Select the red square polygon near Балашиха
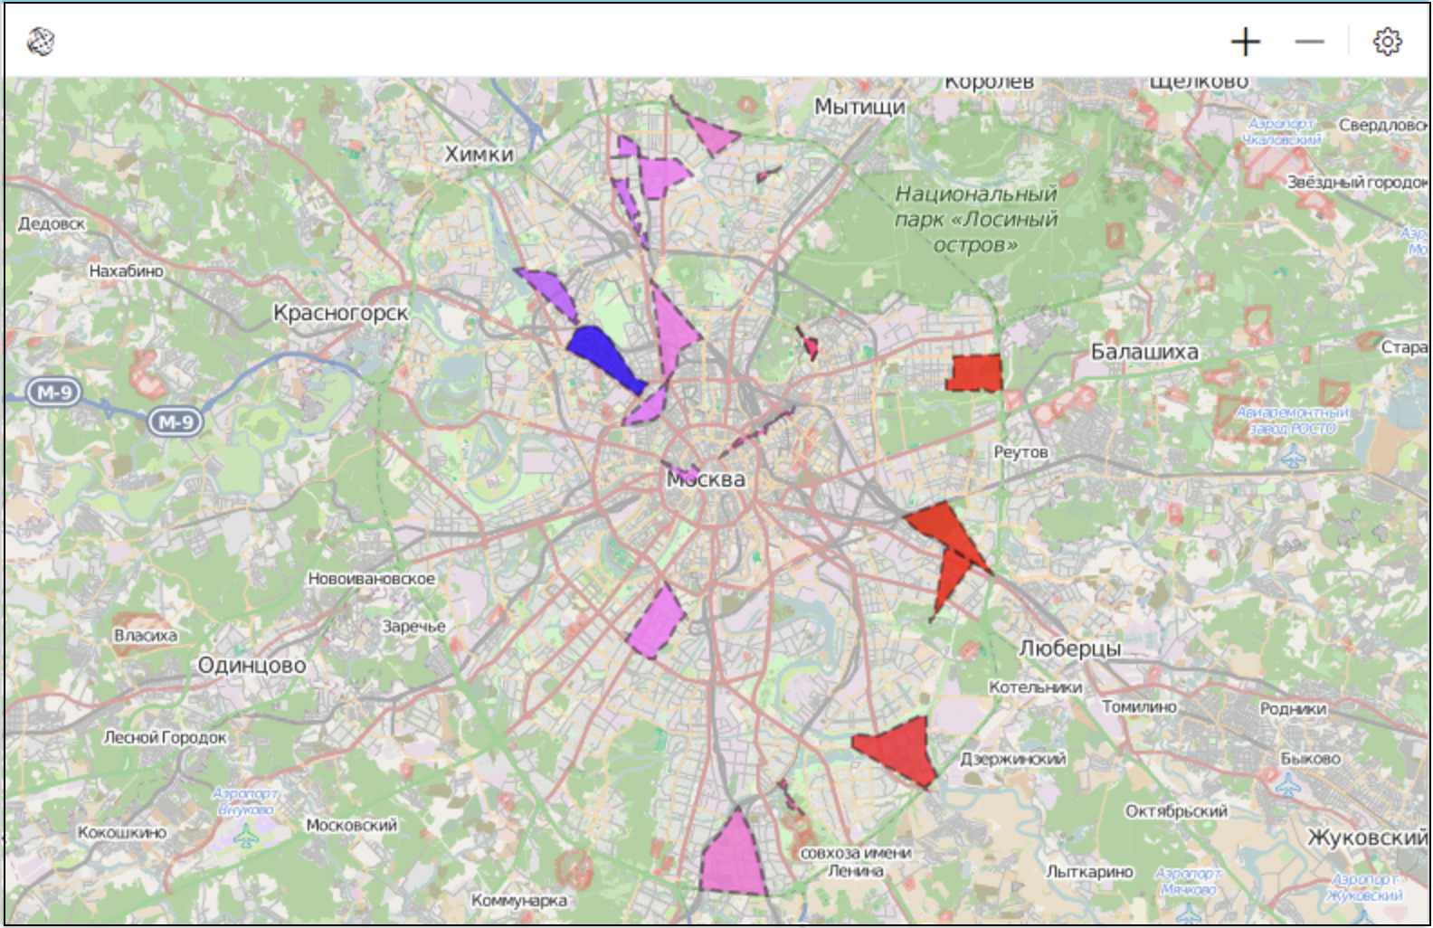 point(976,373)
